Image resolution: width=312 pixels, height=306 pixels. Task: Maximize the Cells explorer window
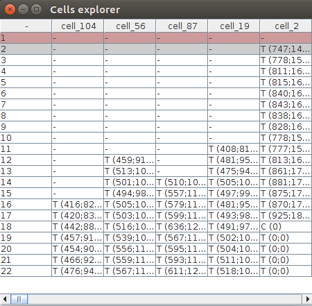[x=36, y=10]
